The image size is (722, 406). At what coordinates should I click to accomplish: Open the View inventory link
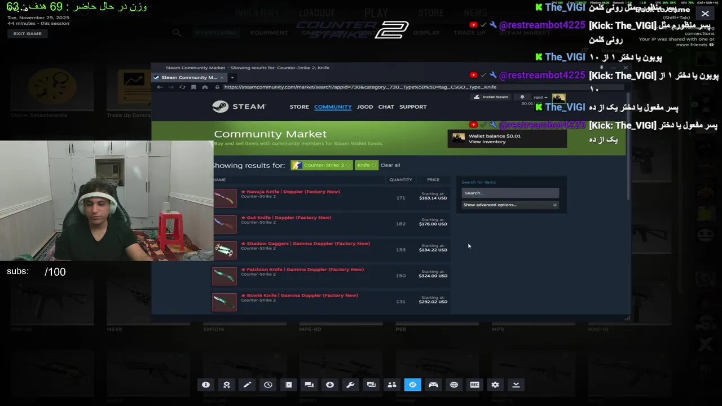point(487,142)
